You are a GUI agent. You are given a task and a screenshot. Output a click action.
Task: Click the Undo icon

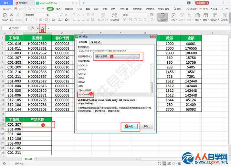34,9
